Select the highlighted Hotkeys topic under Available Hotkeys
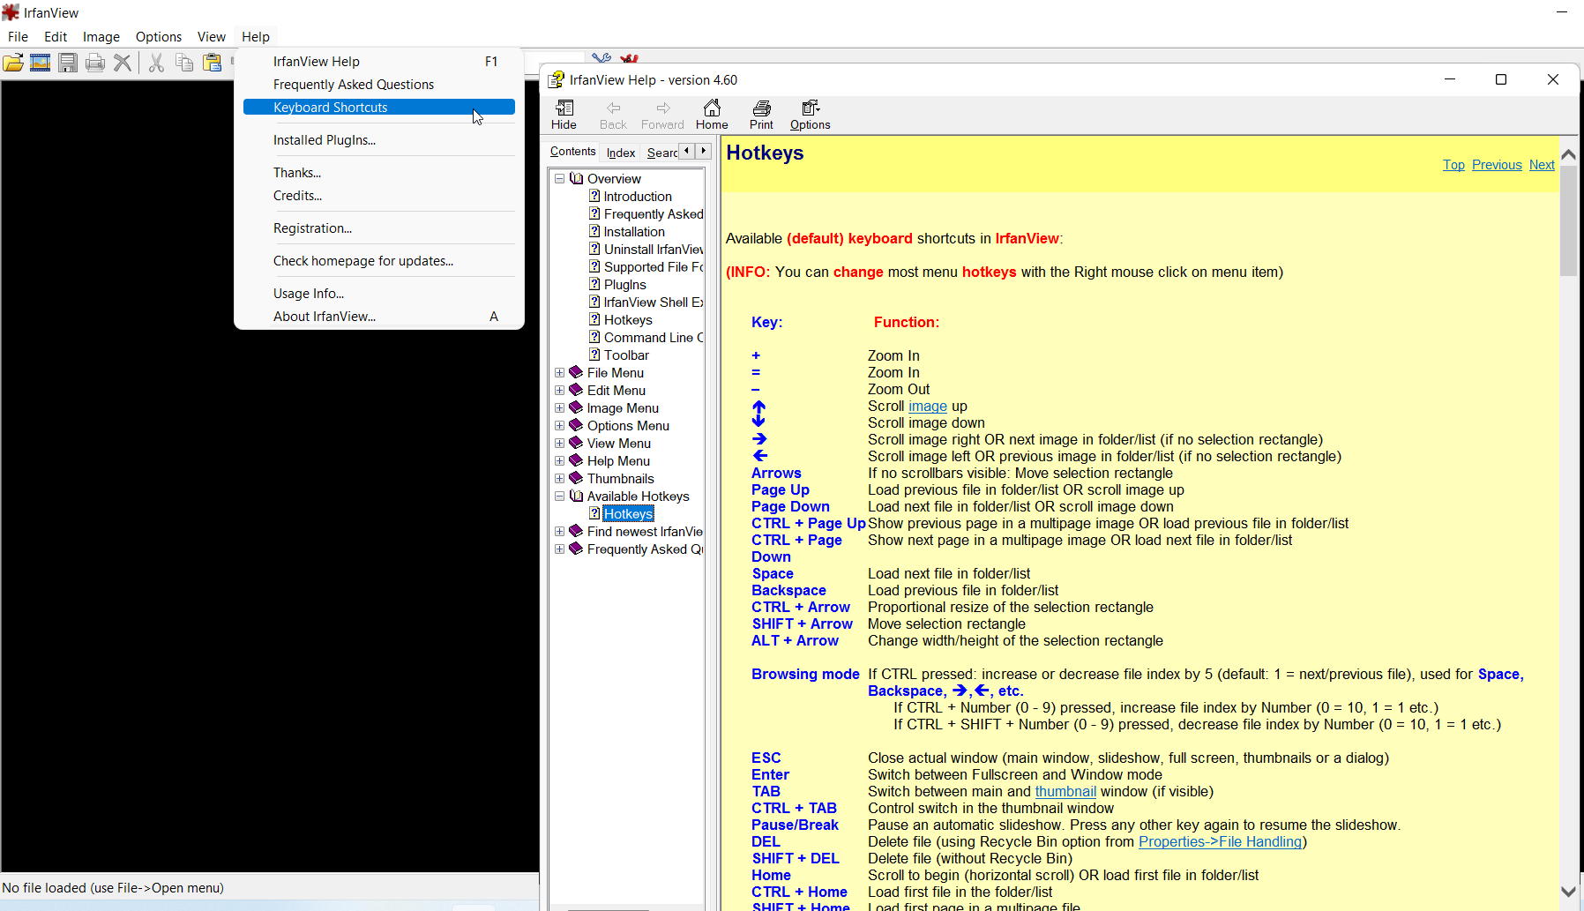Image resolution: width=1584 pixels, height=911 pixels. click(x=628, y=514)
